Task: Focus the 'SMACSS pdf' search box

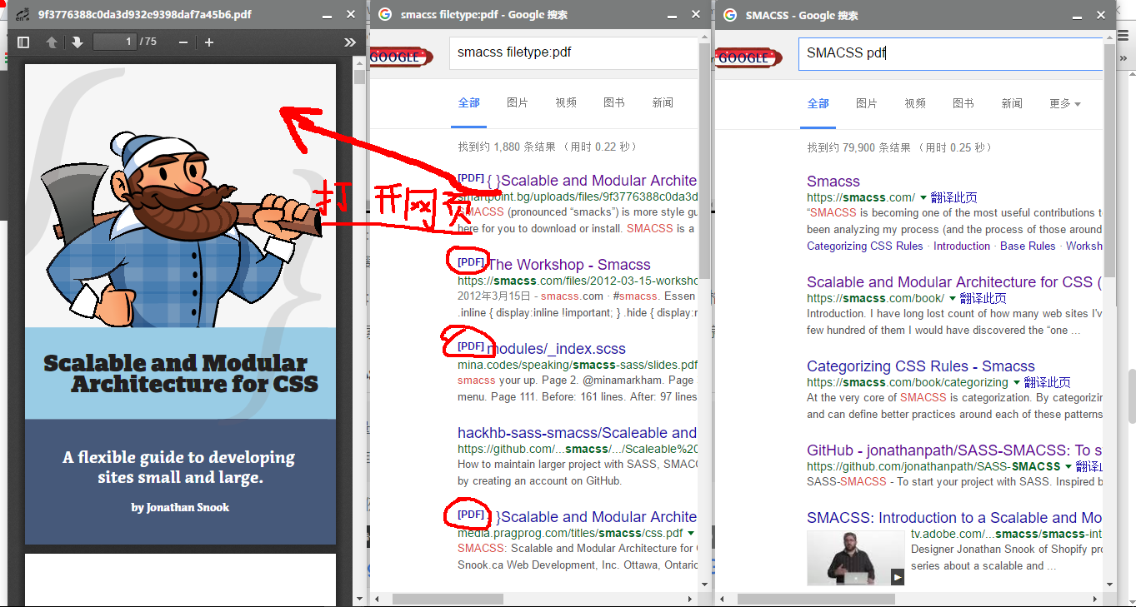Action: [950, 53]
